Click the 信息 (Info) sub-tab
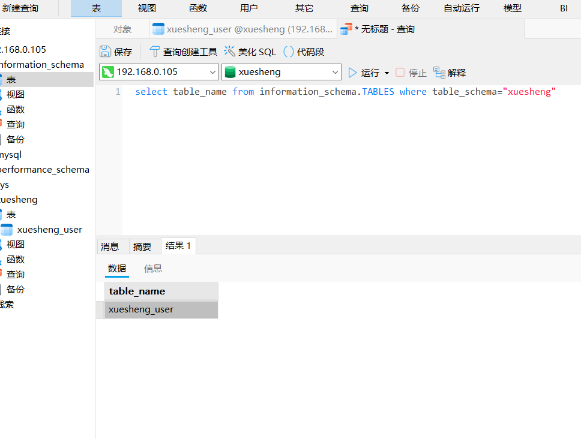Viewport: 581px width, 439px height. pyautogui.click(x=153, y=269)
